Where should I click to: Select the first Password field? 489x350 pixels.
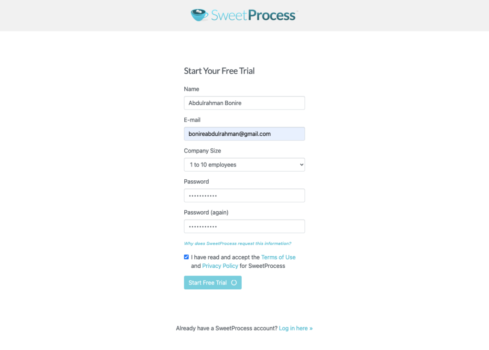tap(244, 196)
